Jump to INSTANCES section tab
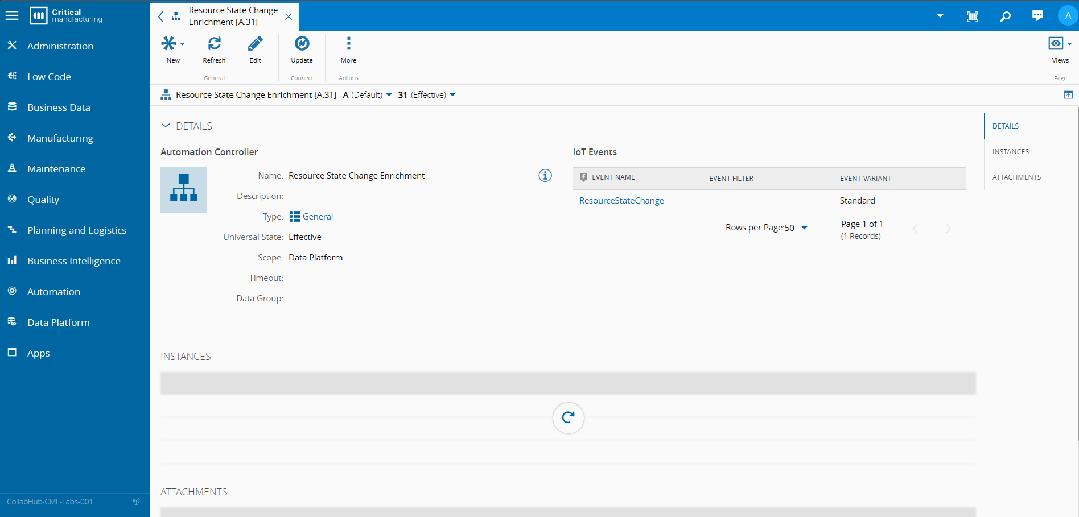1079x517 pixels. tap(1010, 152)
